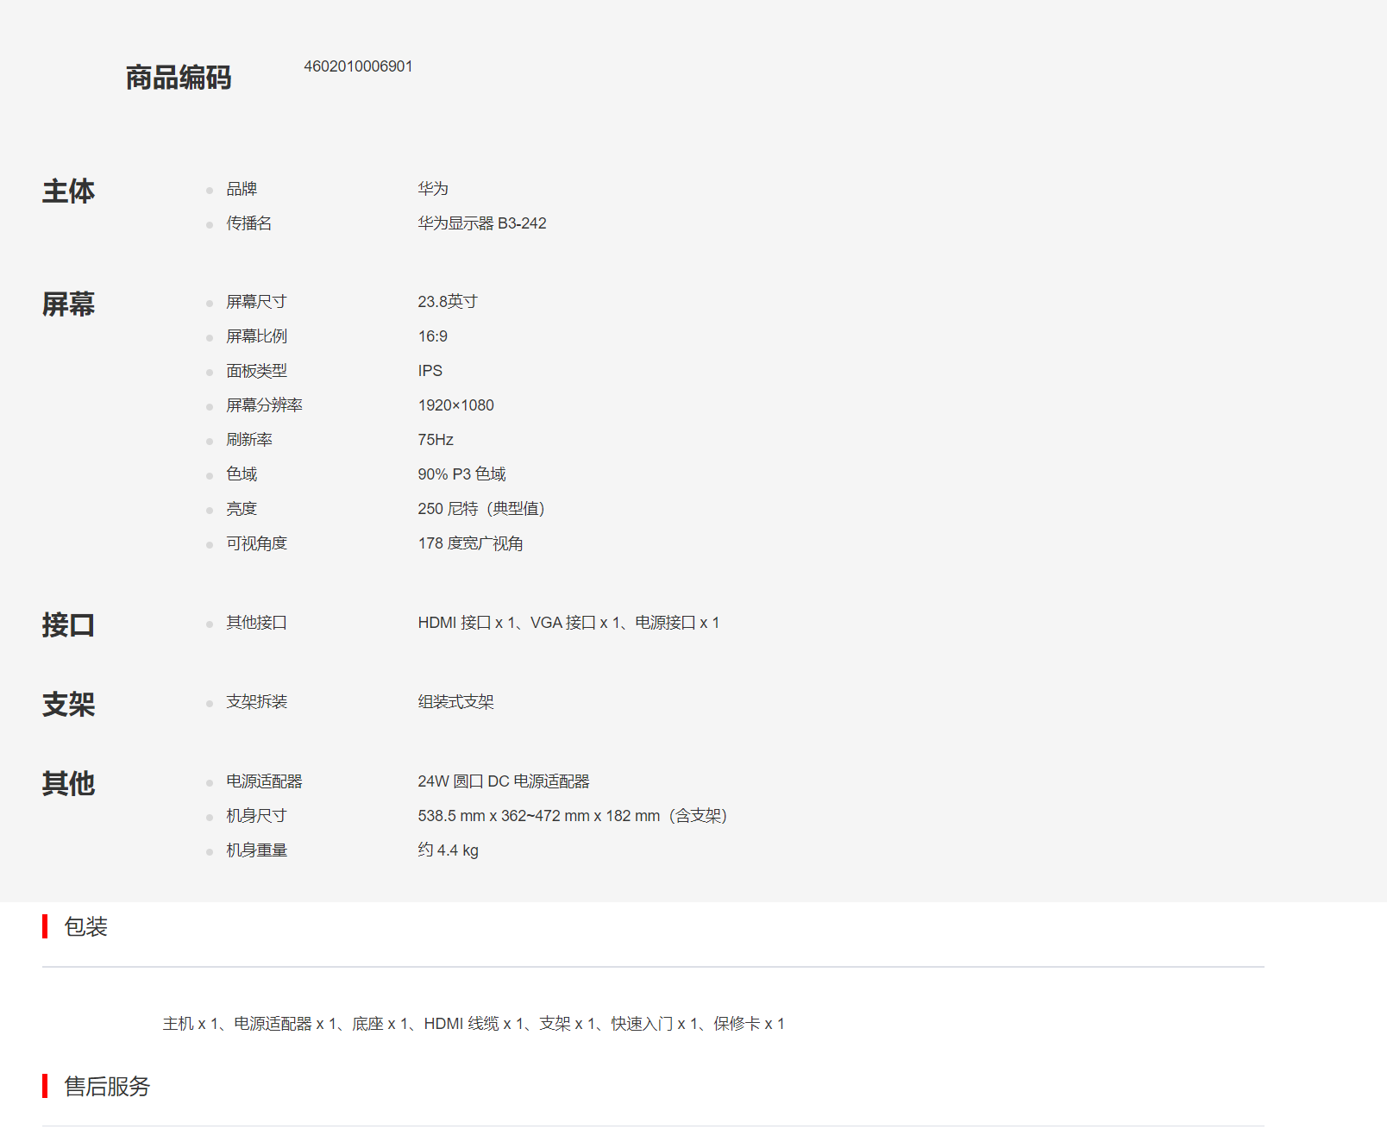The width and height of the screenshot is (1387, 1148).
Task: Click the 16:9 aspect ratio value
Action: 432,336
